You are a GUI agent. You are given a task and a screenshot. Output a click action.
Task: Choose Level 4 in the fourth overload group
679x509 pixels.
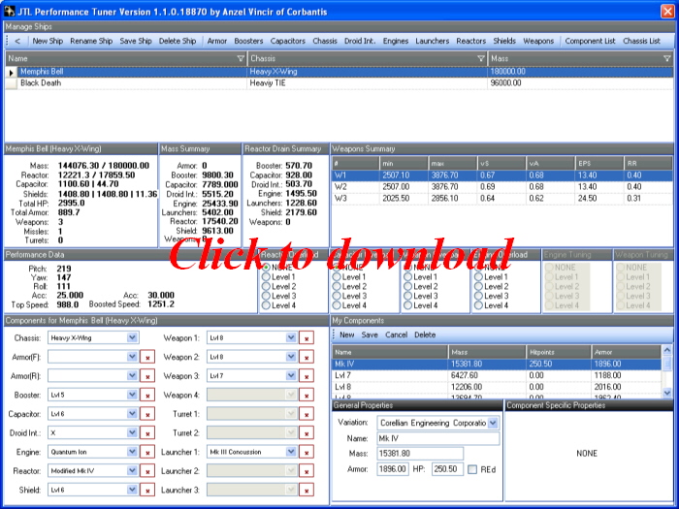tap(478, 305)
